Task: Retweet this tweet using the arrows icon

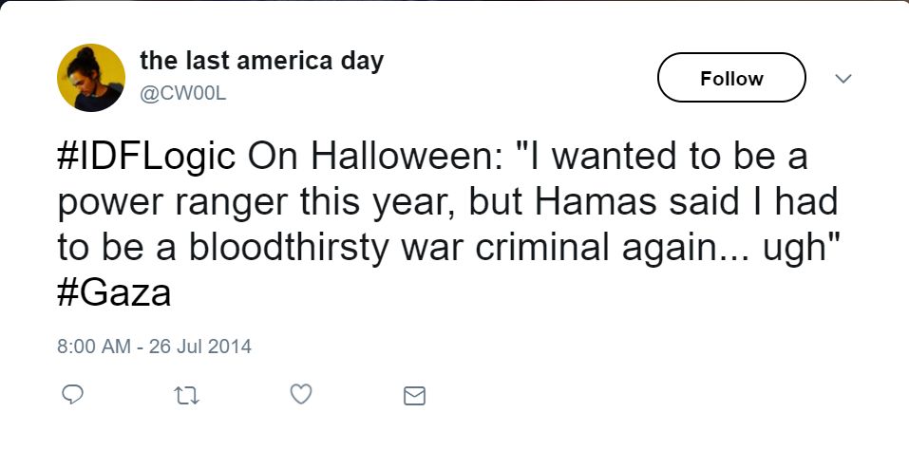Action: coord(186,394)
